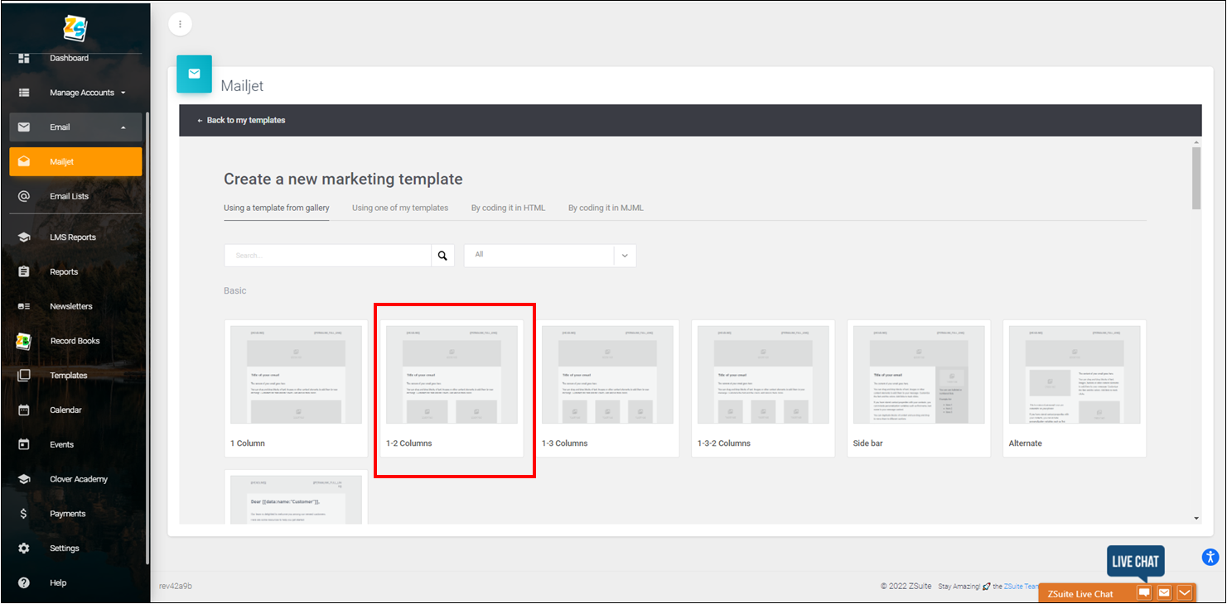Screen dimensions: 1227x604
Task: Select the Using a template from gallery tab
Action: pyautogui.click(x=277, y=208)
